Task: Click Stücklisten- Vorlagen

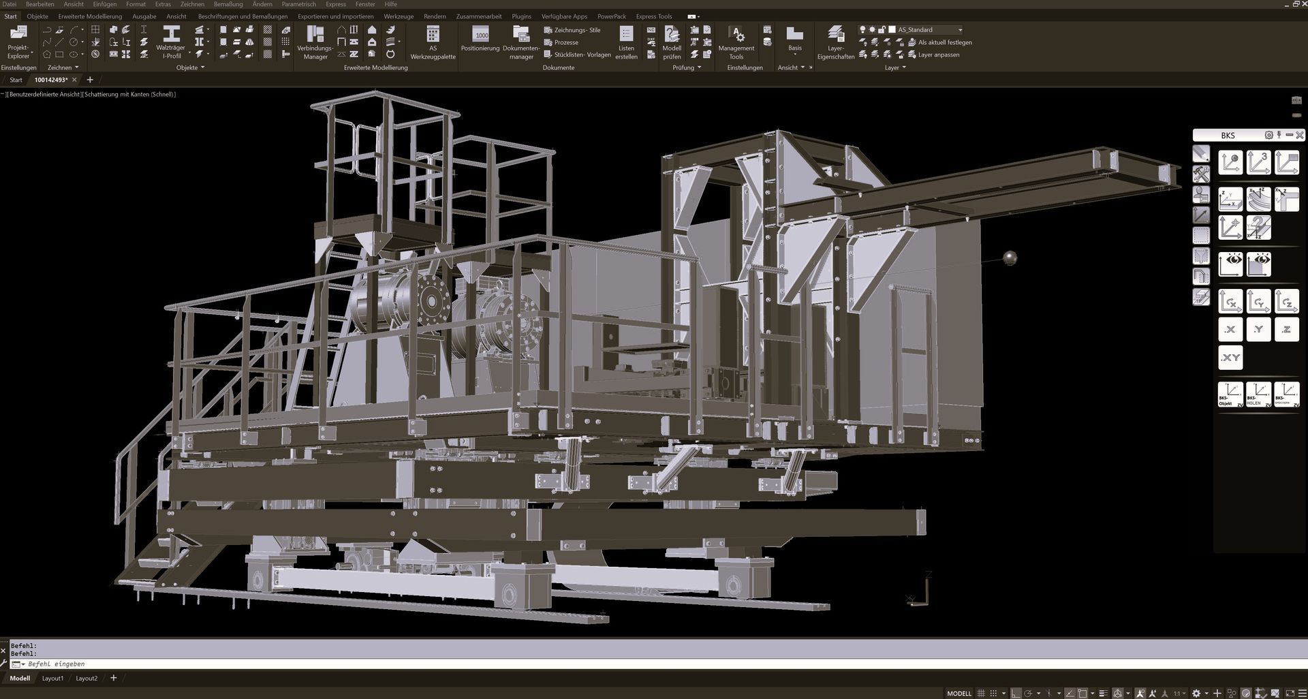Action: pos(582,55)
